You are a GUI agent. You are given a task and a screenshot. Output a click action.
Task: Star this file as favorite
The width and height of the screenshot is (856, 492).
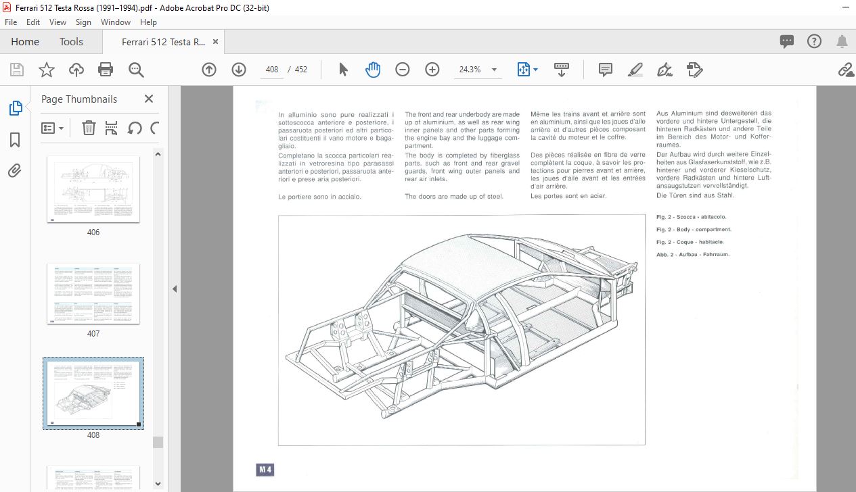[46, 70]
